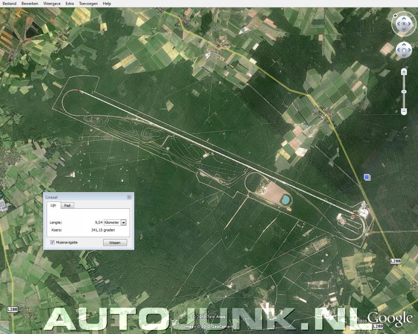Click the blue square placemark on map
Viewport: 418px width, 334px height.
coord(367,177)
